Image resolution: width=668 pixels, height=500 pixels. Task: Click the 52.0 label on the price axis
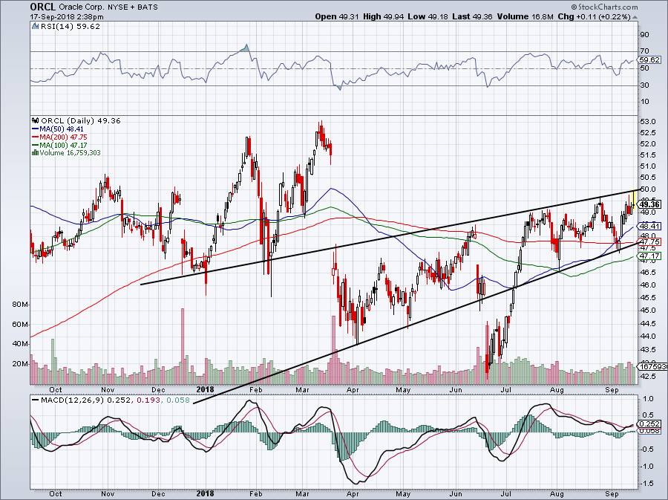coord(647,144)
